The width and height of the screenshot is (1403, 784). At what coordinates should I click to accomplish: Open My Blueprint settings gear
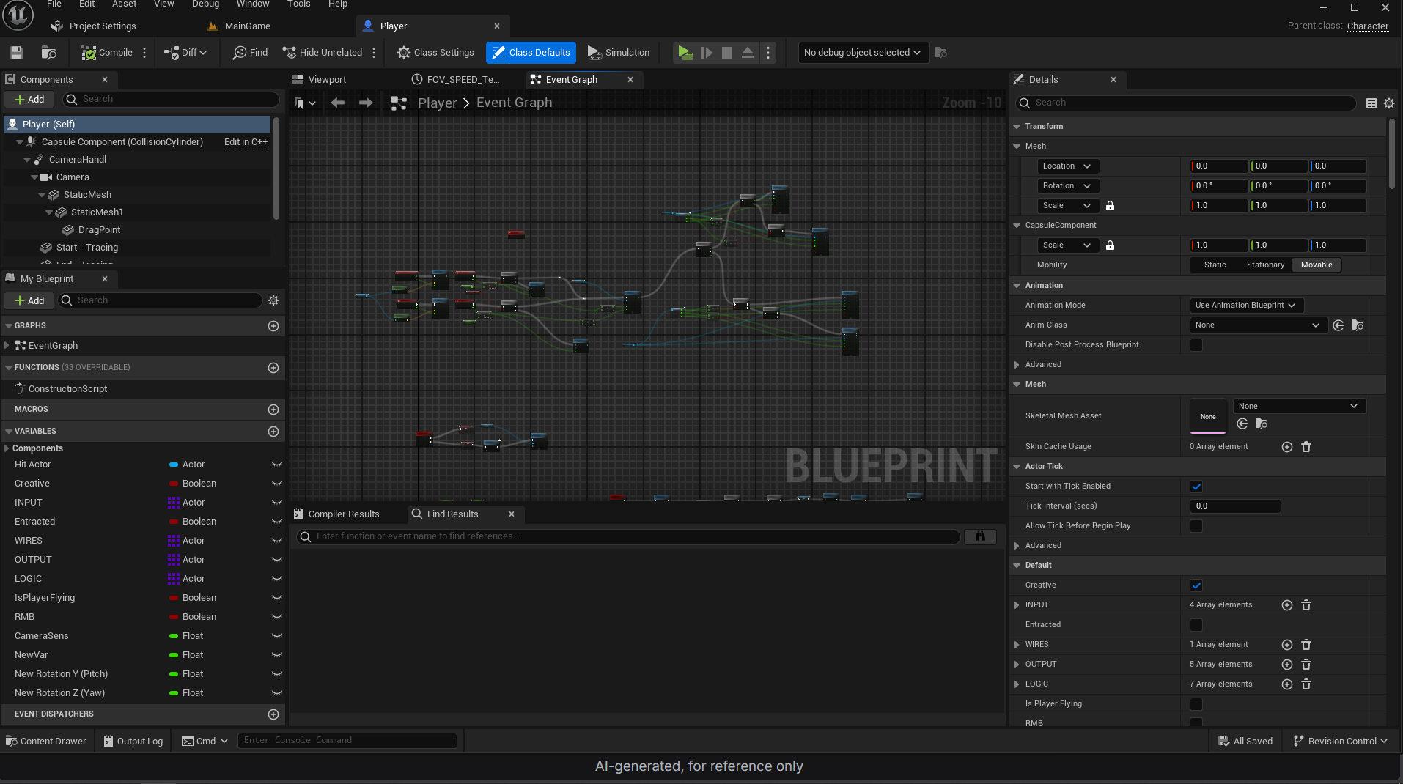[273, 300]
